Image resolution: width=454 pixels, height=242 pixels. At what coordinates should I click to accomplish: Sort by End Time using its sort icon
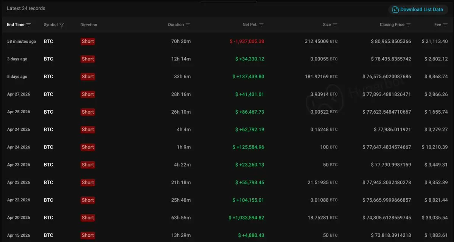tap(29, 25)
